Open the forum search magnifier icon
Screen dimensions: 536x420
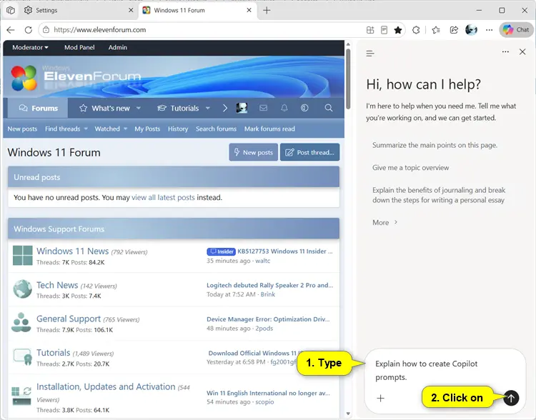pyautogui.click(x=329, y=108)
